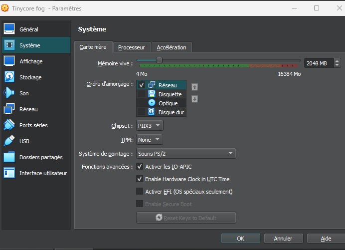Toggle Enable Hardware Clock in UTC Time

click(140, 179)
